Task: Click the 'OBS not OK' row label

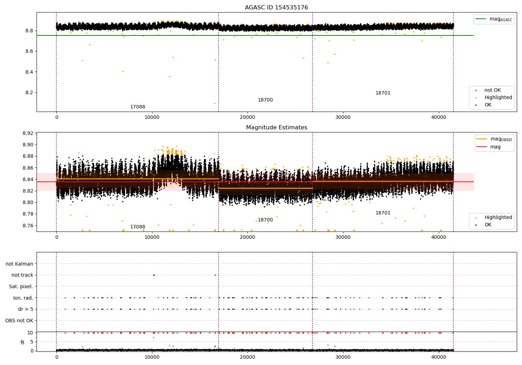Action: [x=19, y=321]
